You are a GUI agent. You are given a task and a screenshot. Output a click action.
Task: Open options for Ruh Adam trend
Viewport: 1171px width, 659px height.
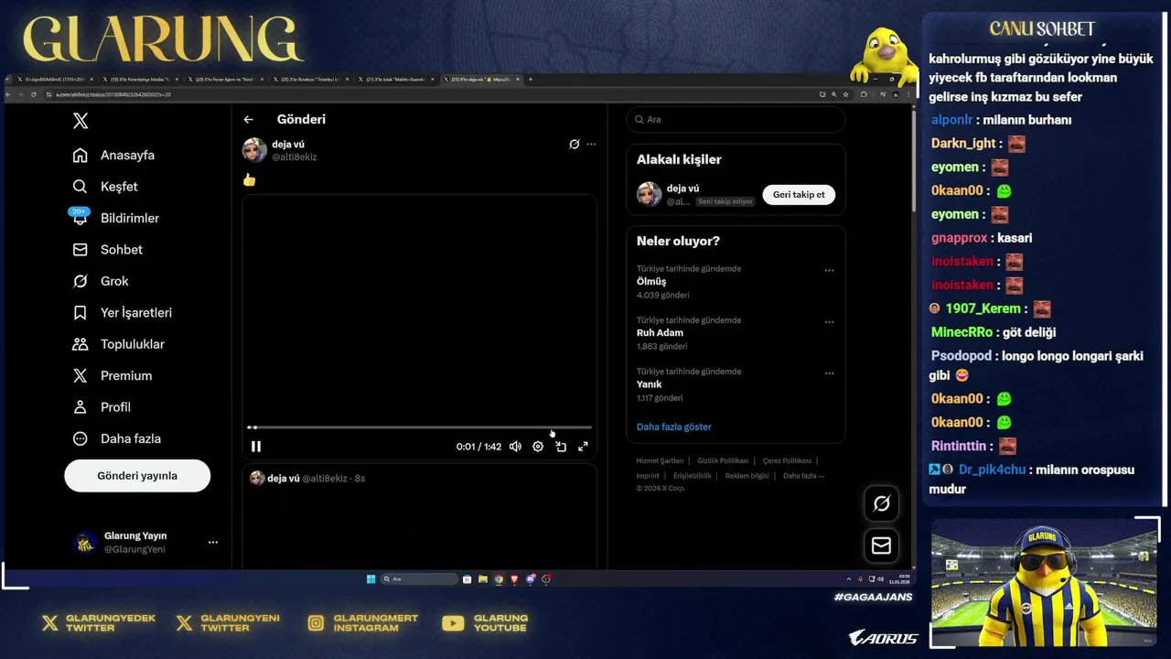(829, 322)
